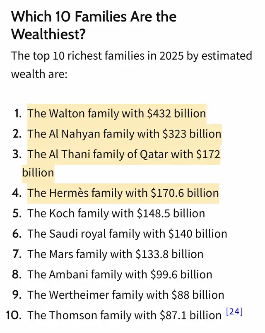
Task: Click the list number 10 marker
Action: pyautogui.click(x=14, y=315)
